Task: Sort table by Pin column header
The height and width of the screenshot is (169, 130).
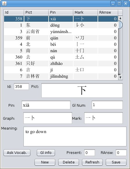Action: click(x=61, y=12)
